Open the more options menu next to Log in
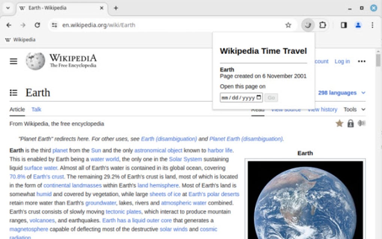This screenshot has width=382, height=239. (x=361, y=61)
